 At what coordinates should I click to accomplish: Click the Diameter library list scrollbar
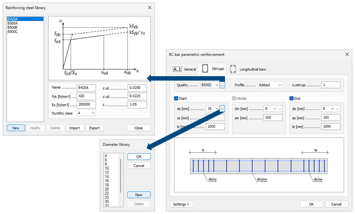tap(121, 176)
